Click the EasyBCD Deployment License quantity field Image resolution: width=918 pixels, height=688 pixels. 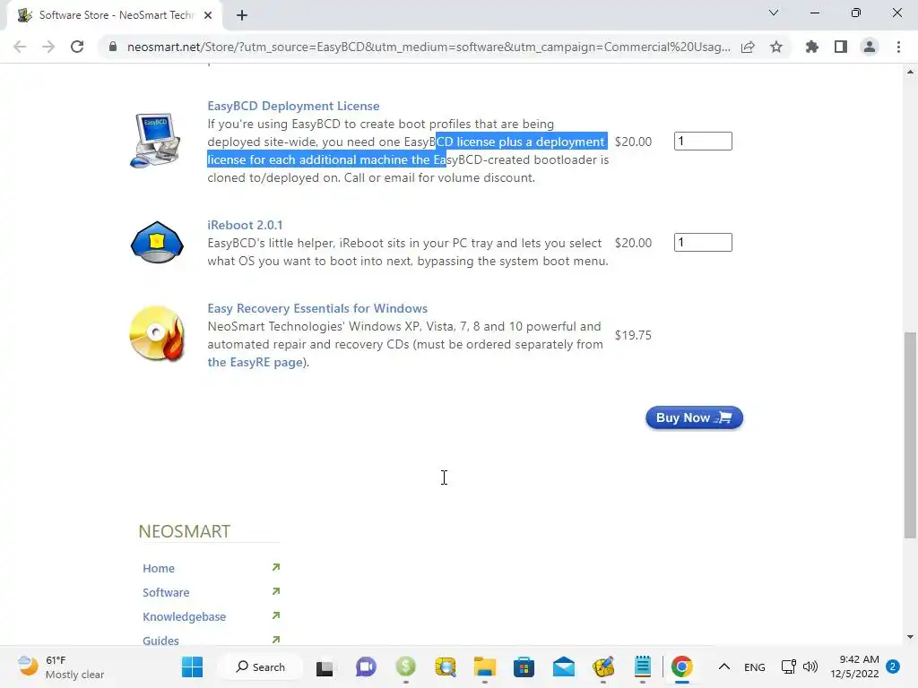[703, 141]
